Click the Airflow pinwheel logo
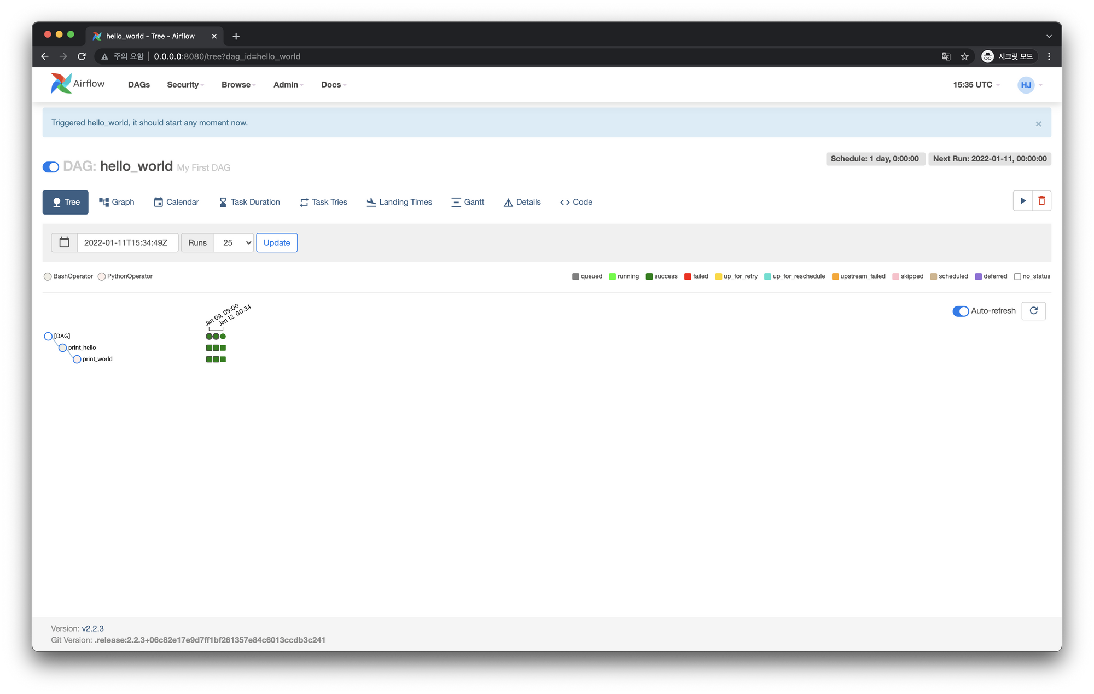 click(61, 84)
